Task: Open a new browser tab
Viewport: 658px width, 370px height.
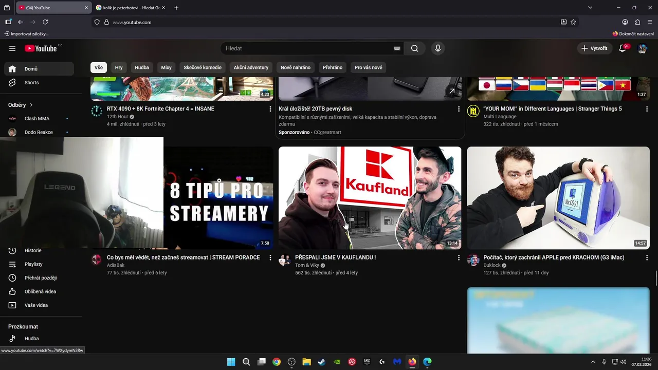Action: [x=176, y=8]
